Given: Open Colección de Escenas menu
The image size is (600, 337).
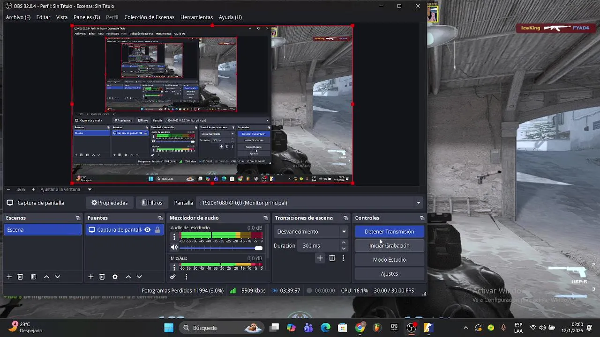Looking at the screenshot, I should click(149, 17).
